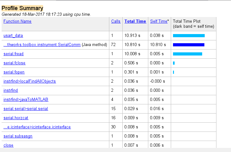Open the serial.fopen function link
Viewport: 231px width, 152px height.
[x=14, y=72]
